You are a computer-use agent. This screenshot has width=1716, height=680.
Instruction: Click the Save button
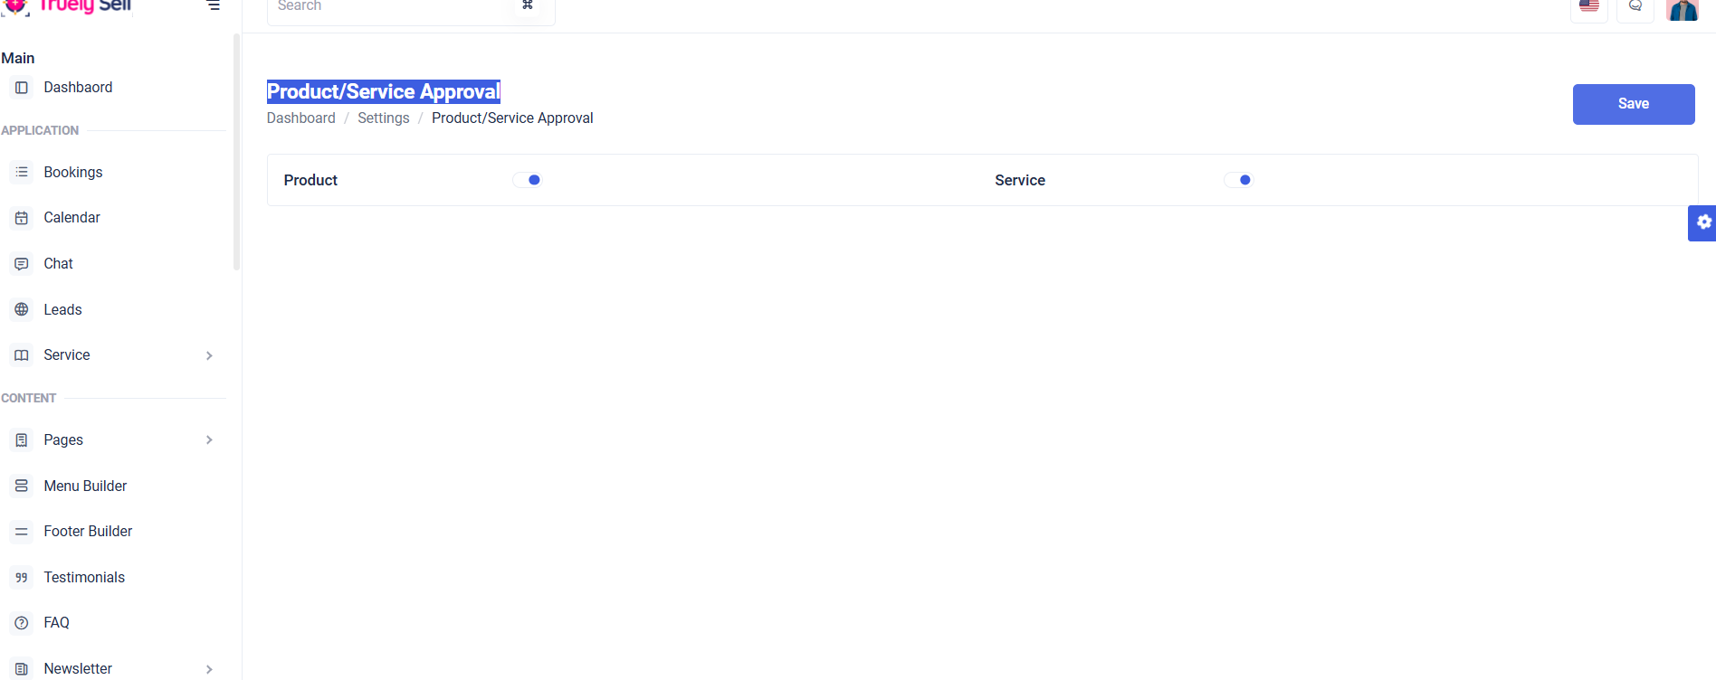1633,104
